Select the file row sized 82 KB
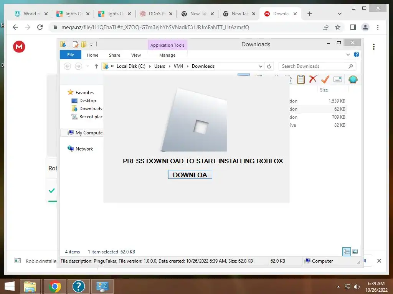 point(318,125)
